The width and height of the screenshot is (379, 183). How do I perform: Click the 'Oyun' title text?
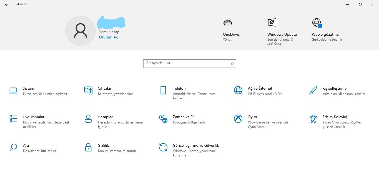coord(252,117)
